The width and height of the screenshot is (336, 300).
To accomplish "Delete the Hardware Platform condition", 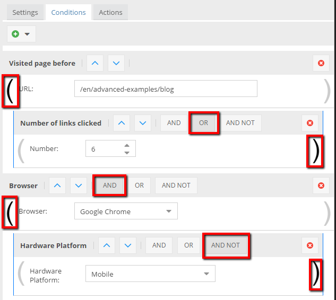I will tap(310, 245).
